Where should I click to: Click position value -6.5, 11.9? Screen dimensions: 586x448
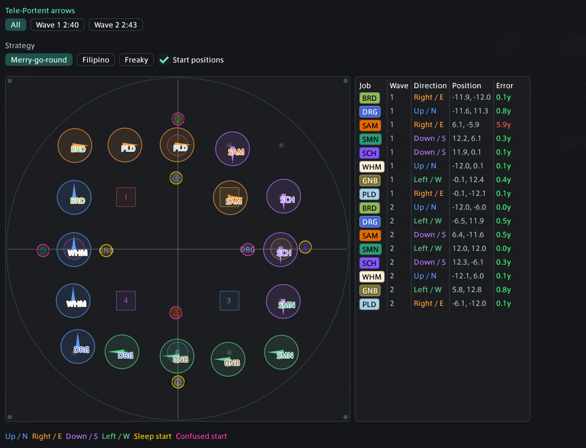[468, 221]
